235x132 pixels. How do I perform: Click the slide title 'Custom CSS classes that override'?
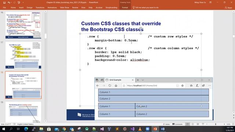tap(121, 23)
